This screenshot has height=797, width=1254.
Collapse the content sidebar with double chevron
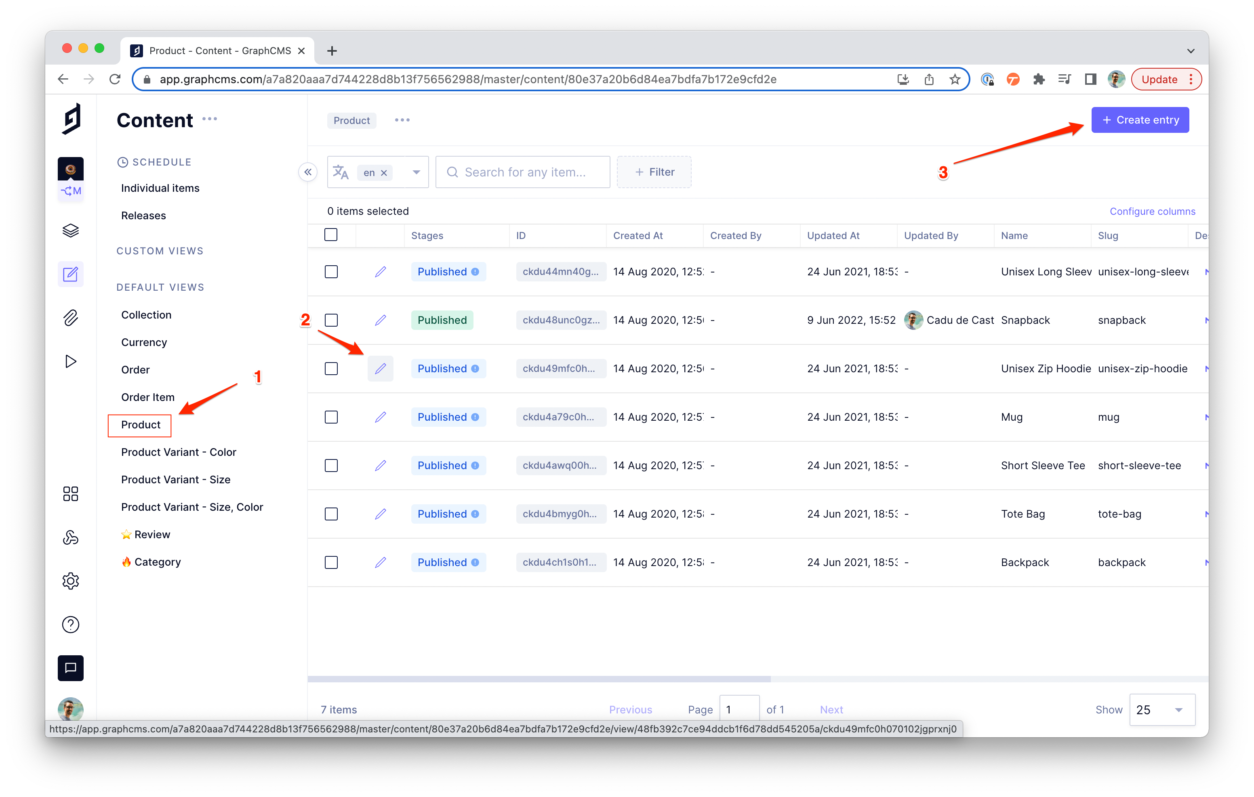point(308,172)
